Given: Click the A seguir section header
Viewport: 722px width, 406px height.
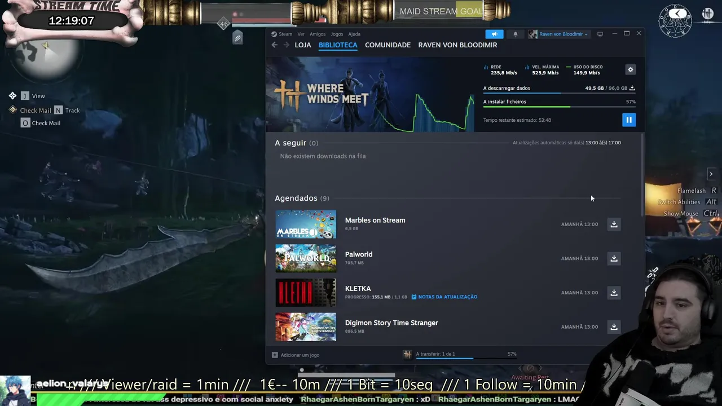Looking at the screenshot, I should pos(296,143).
